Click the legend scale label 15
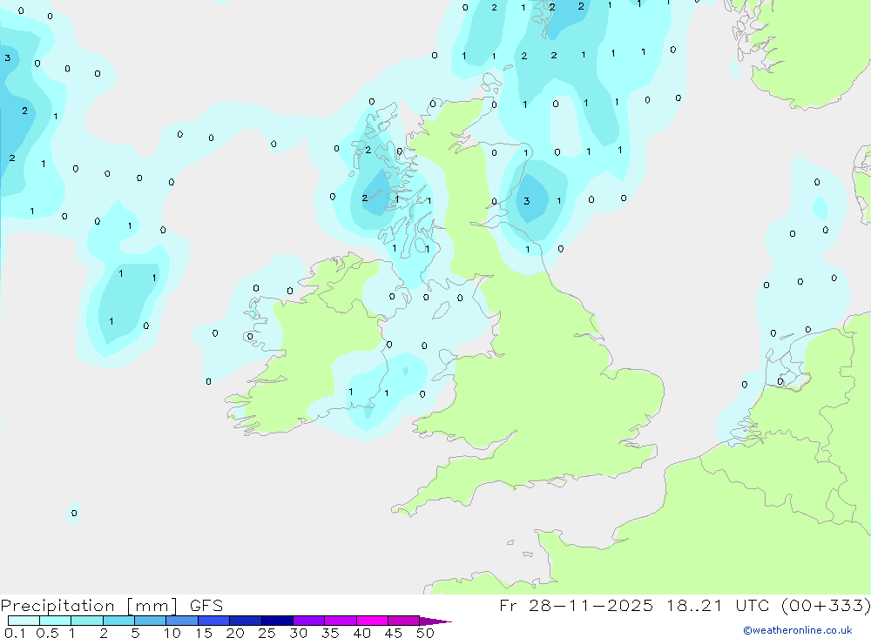 [x=204, y=633]
